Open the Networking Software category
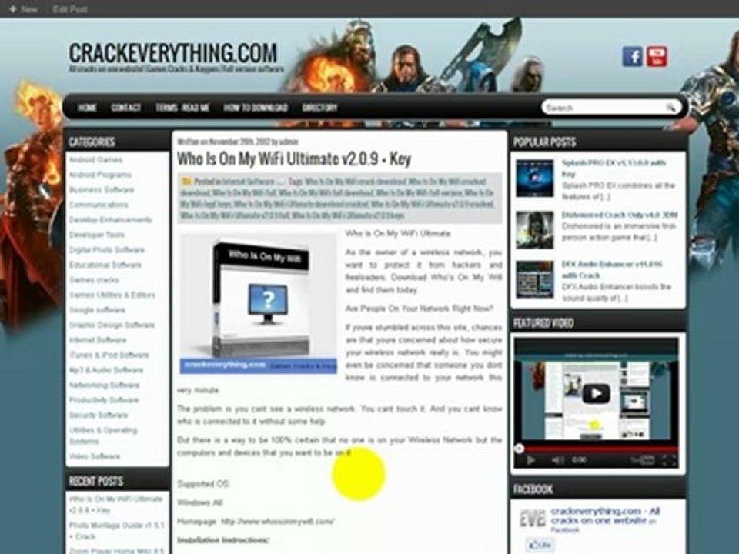The width and height of the screenshot is (739, 554). pos(104,385)
